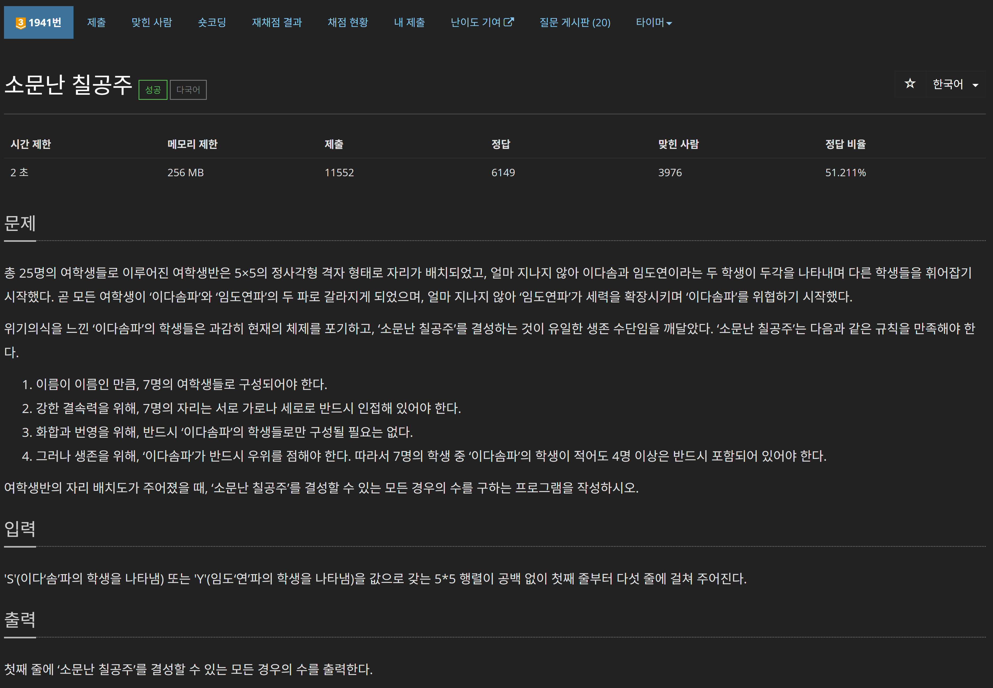Open the 제출 tab
Screen dimensions: 993x688
click(x=96, y=22)
